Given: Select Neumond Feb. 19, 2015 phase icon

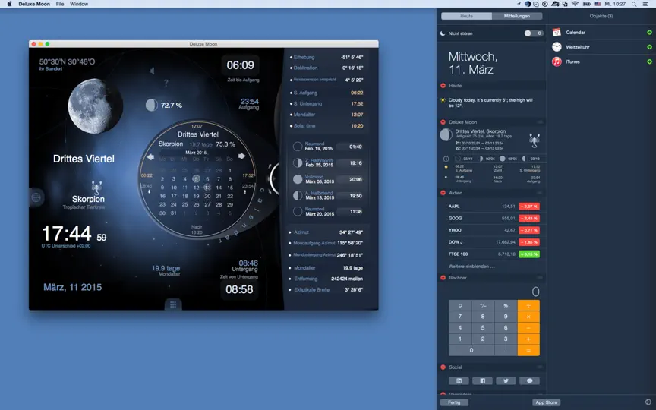Looking at the screenshot, I should [x=298, y=147].
